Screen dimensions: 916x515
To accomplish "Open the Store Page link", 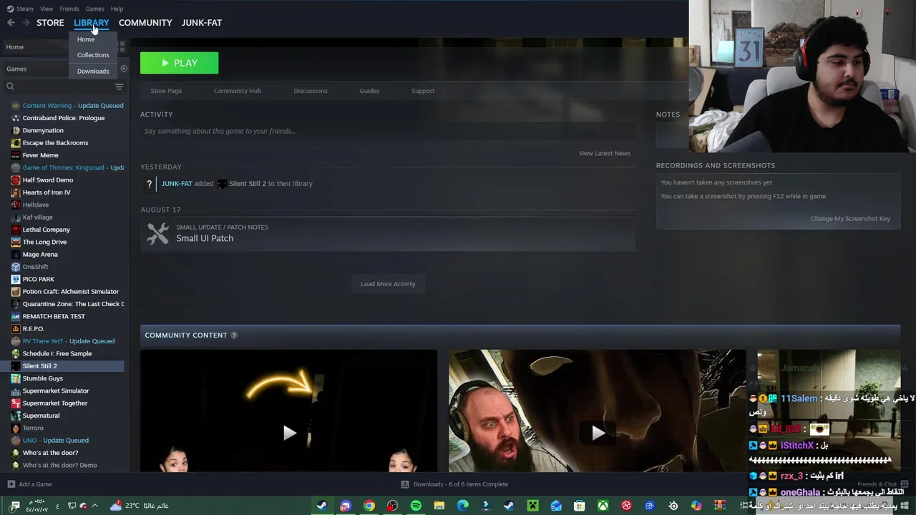I will tap(166, 91).
